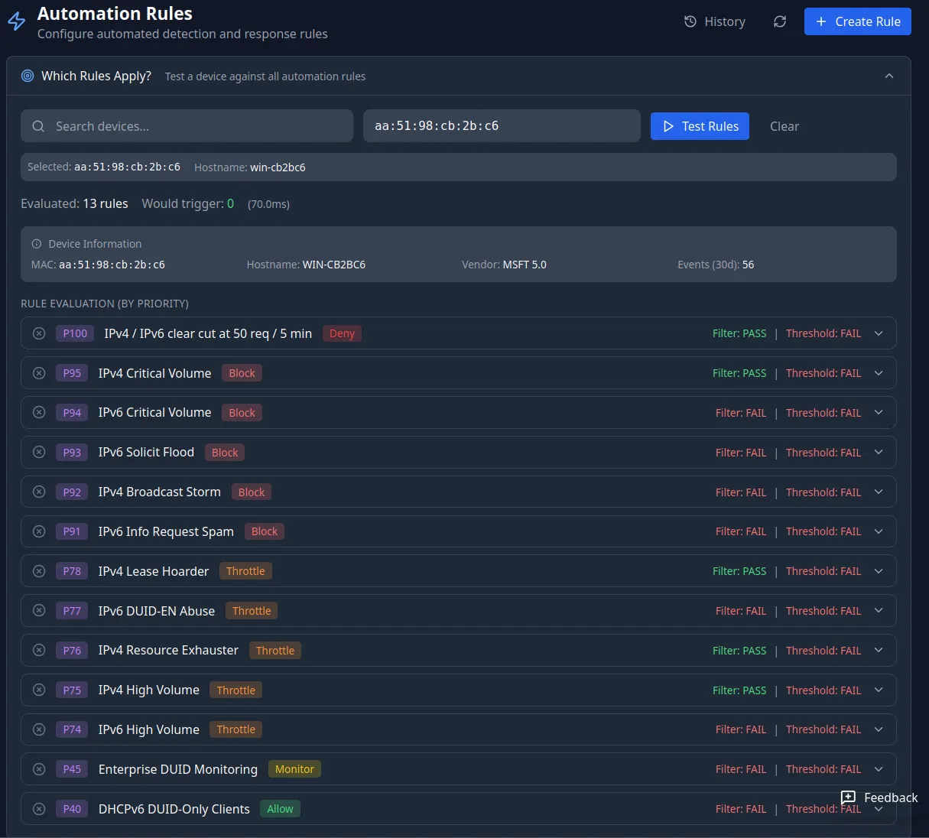Run the Test Rules button
The width and height of the screenshot is (929, 838).
(700, 126)
